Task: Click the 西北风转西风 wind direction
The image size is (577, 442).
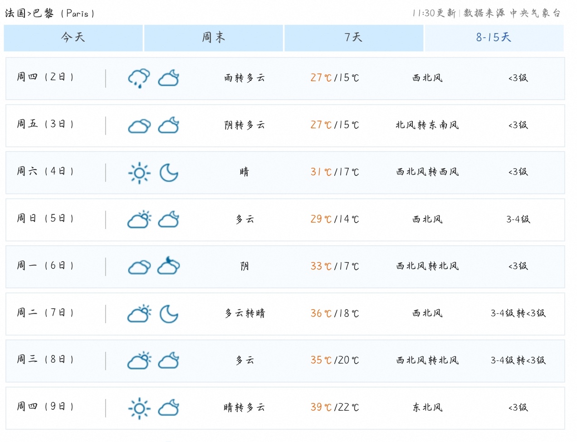Action: [x=427, y=172]
